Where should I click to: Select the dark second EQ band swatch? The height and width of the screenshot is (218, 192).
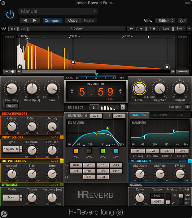(x=89, y=151)
